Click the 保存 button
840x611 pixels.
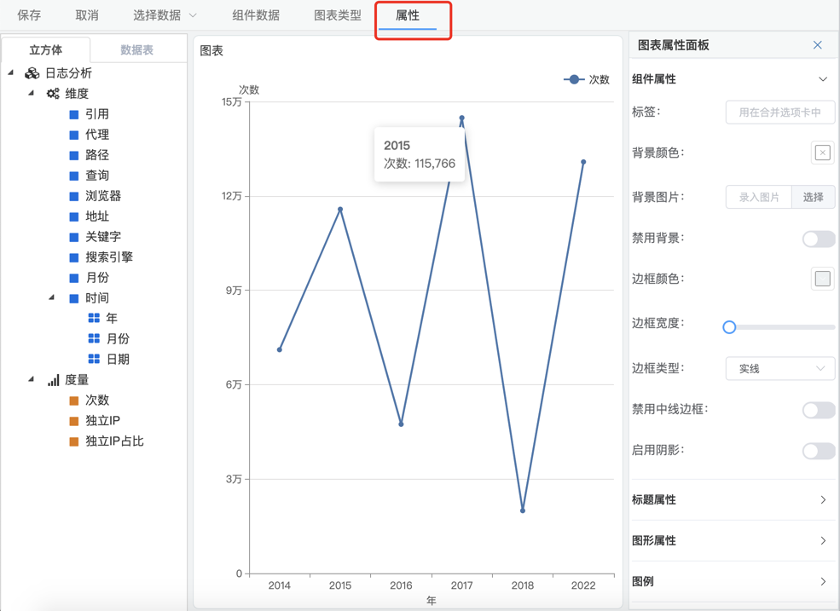(x=29, y=15)
